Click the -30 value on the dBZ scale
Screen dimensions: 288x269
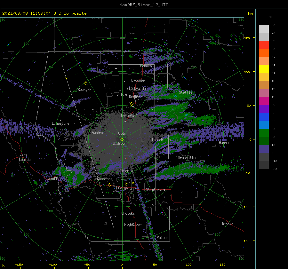(274, 169)
